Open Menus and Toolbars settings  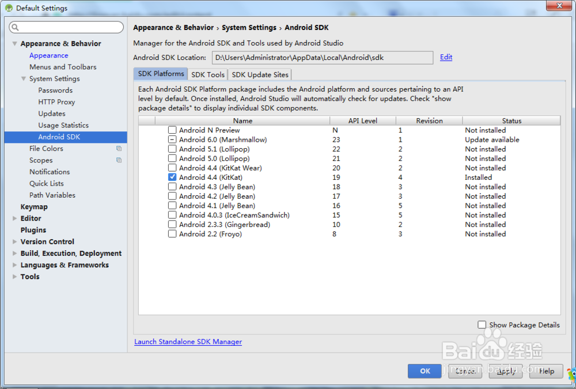pos(63,67)
